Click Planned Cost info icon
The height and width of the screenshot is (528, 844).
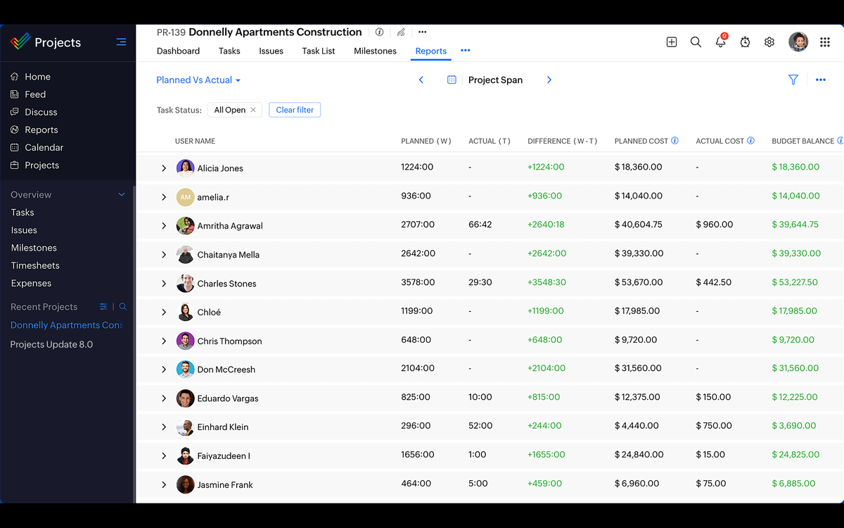click(674, 141)
